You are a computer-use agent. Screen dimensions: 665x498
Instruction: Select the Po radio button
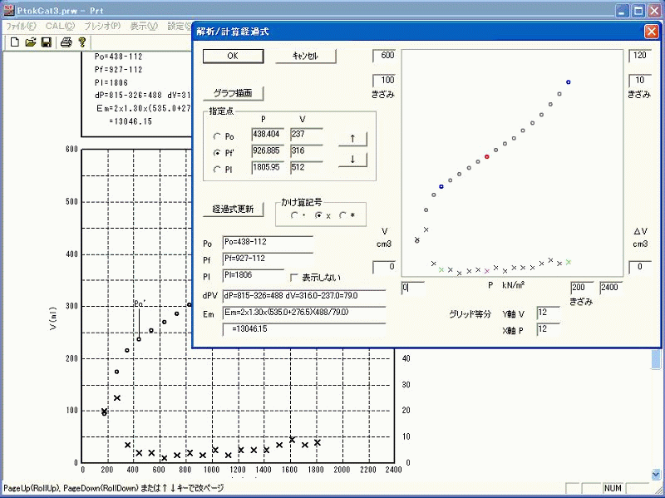pos(218,136)
